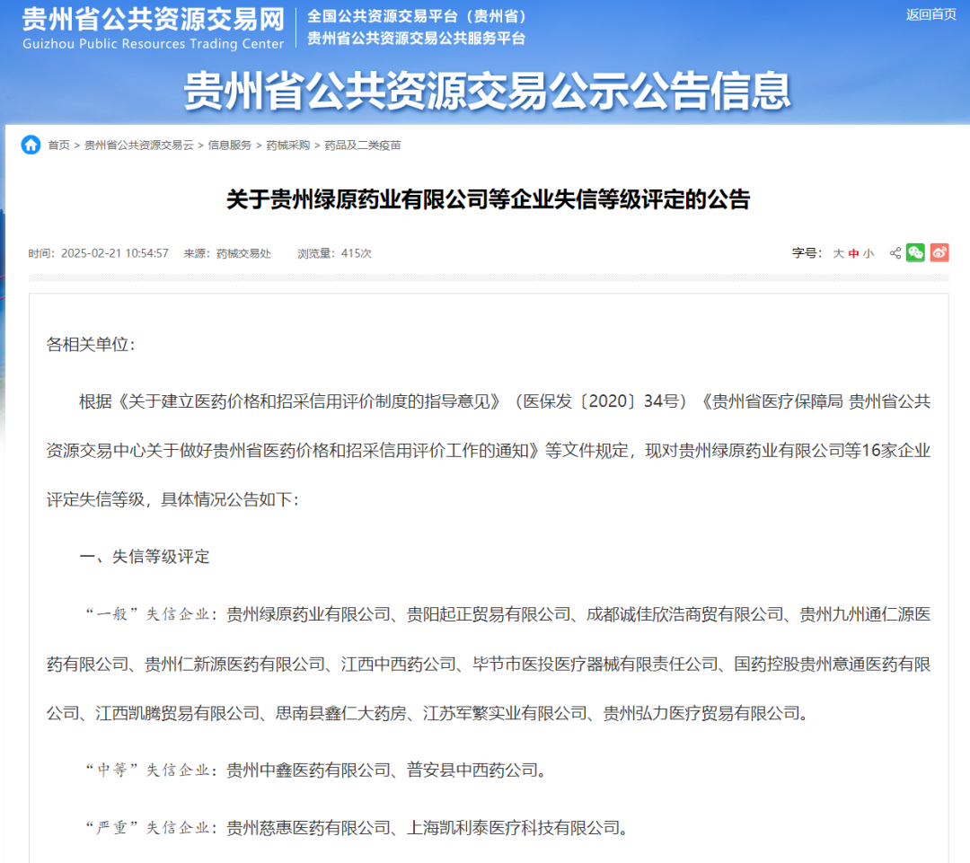970x863 pixels.
Task: Click the timestamp 2025-02-21 10:54:57
Action: [114, 253]
